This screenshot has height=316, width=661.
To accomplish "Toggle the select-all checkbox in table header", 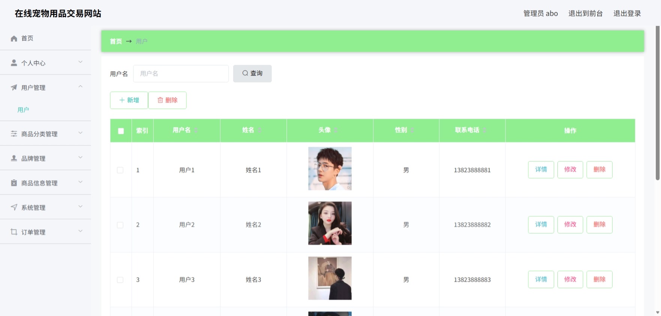I will (x=121, y=131).
